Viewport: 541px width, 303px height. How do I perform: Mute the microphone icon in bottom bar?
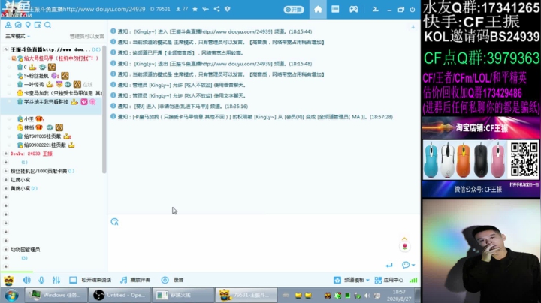coord(41,280)
